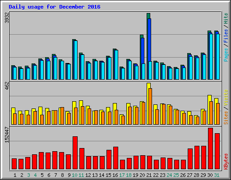Click the yellow Visits bar for day 11
The width and height of the screenshot is (231, 180).
pyautogui.click(x=80, y=112)
